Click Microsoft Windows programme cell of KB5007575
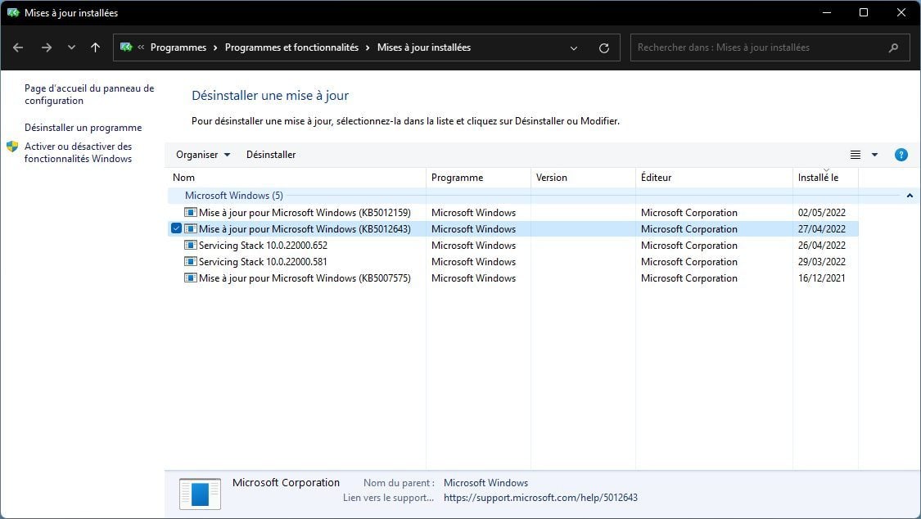The image size is (921, 519). point(473,278)
